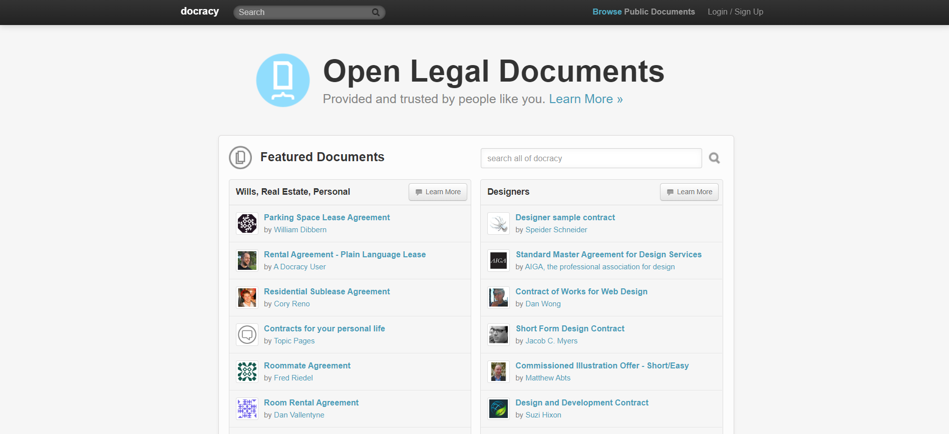Click Speider Schneider's avatar

pos(498,224)
